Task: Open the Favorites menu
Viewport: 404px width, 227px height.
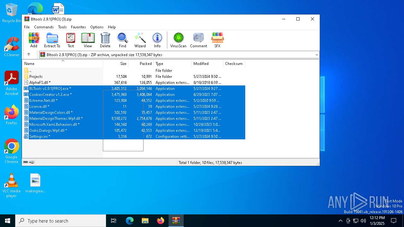Action: (78, 27)
